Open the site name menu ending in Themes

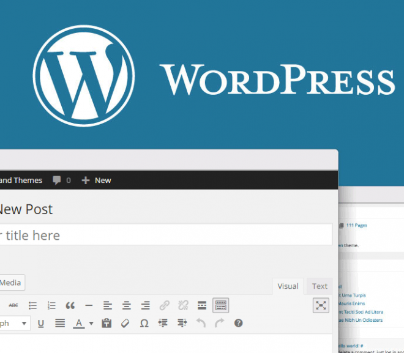21,180
